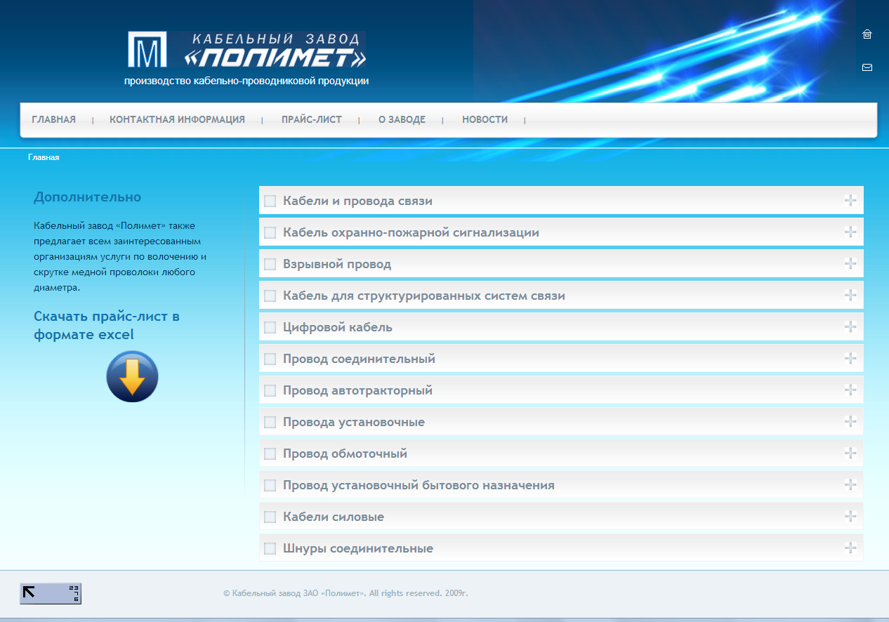
Task: Expand Кабель охранно-пожарной сигнализации section
Action: coord(850,232)
